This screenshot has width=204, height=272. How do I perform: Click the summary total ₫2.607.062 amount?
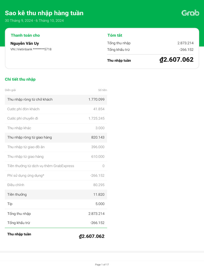click(176, 60)
